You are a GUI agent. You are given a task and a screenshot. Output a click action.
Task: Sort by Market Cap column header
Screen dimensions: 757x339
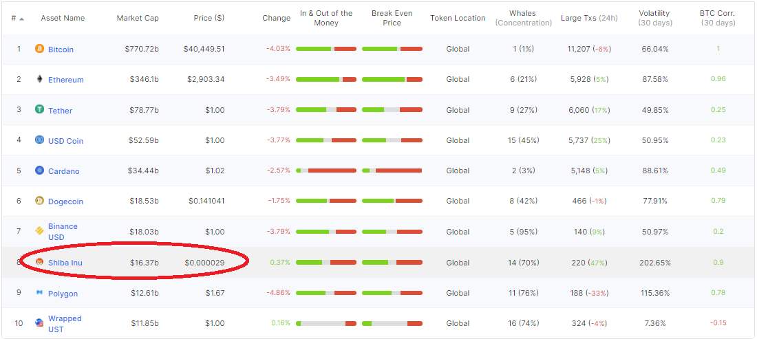point(138,18)
